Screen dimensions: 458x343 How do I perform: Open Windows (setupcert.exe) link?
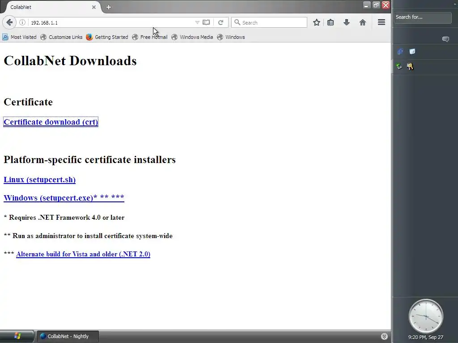pos(64,198)
